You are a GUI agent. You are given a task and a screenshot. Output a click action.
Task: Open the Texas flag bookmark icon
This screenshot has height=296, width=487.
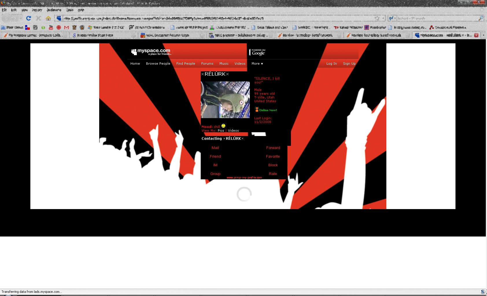coord(27,27)
